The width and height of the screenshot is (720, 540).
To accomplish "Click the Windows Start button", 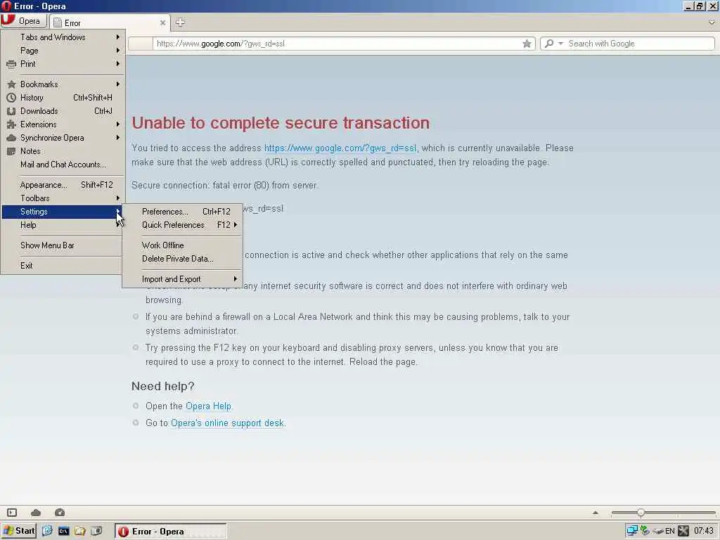I will click(x=19, y=531).
